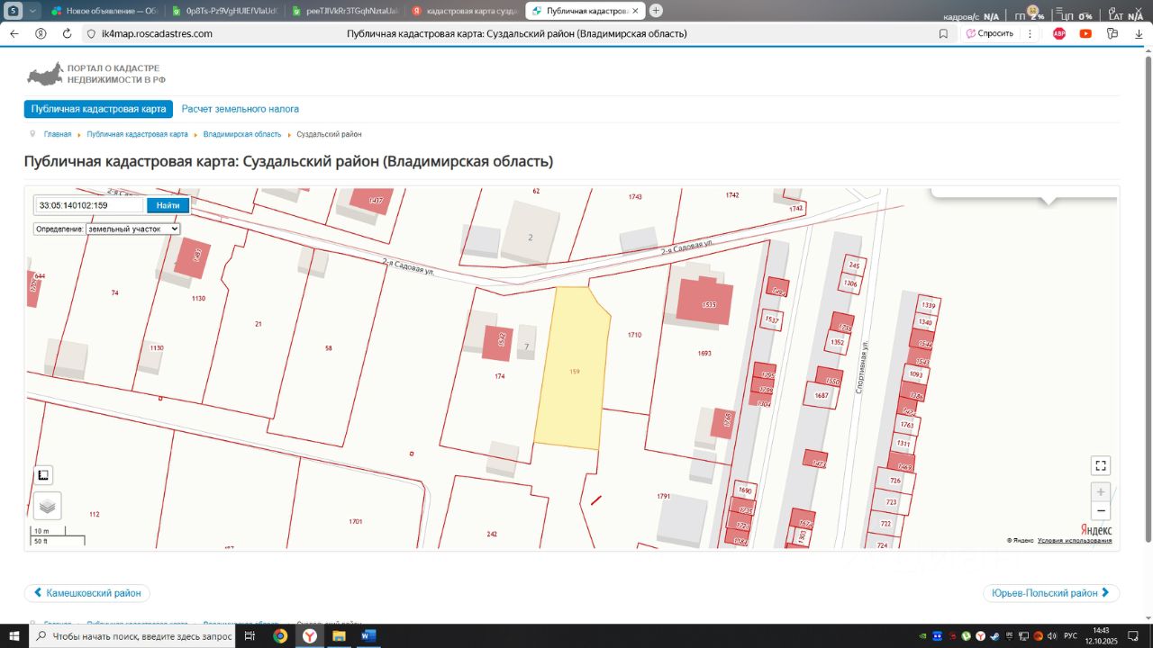Click the Найти search button
Image resolution: width=1153 pixels, height=648 pixels.
168,205
